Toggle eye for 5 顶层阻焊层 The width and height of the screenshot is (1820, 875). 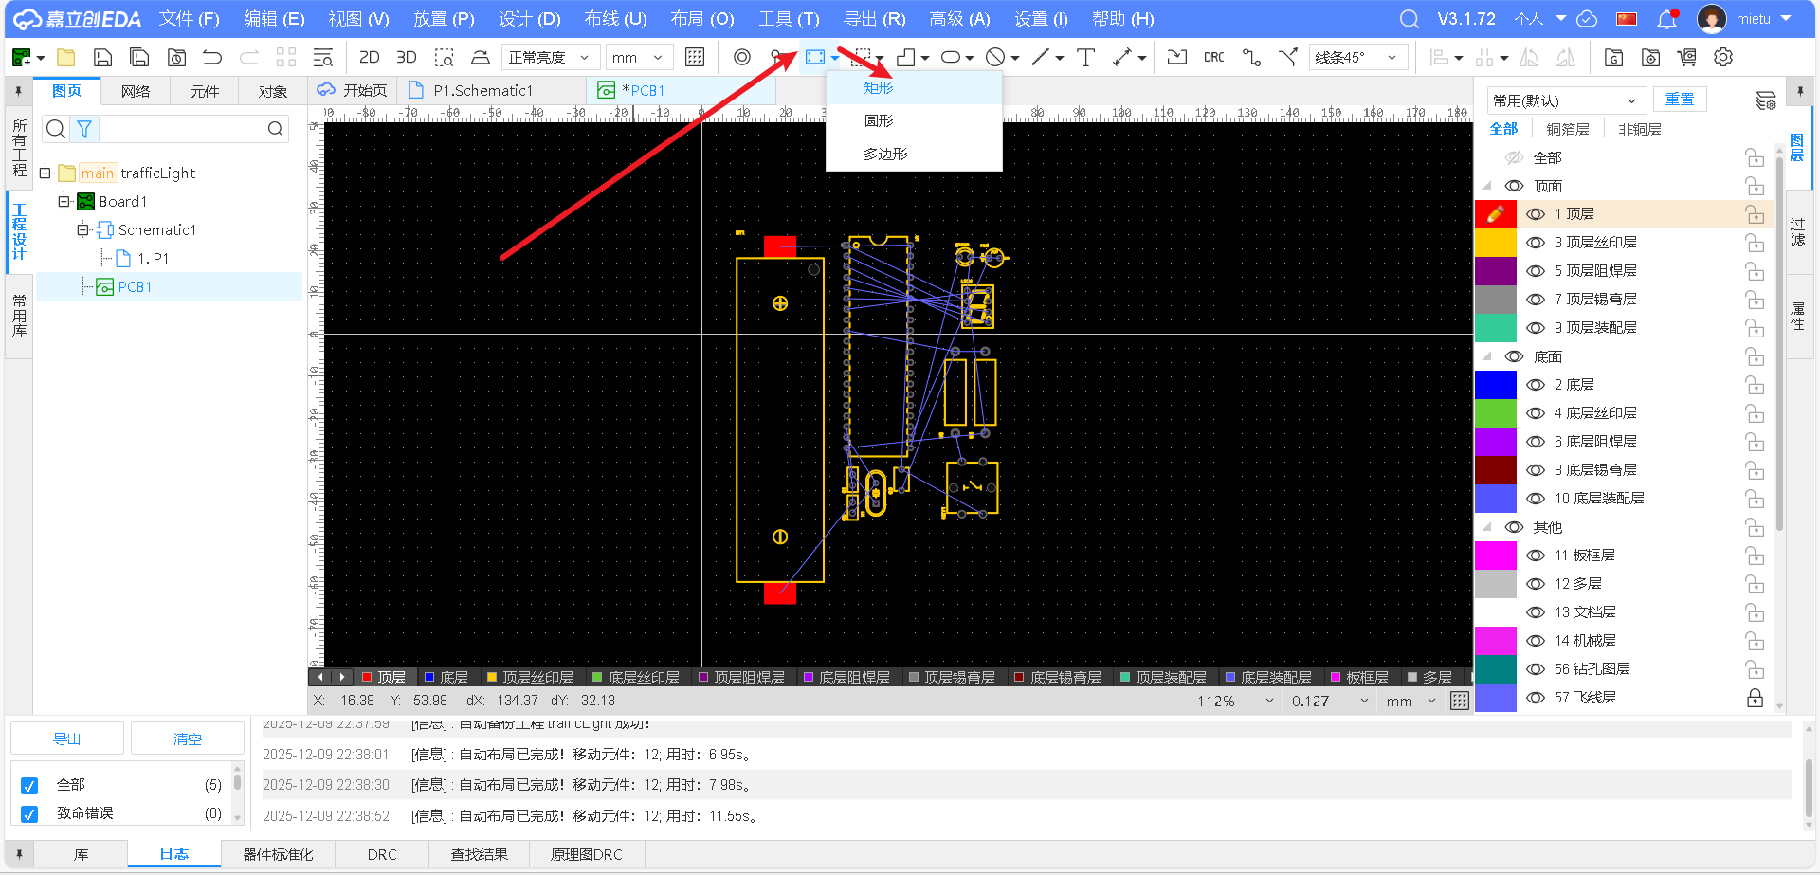(1536, 271)
